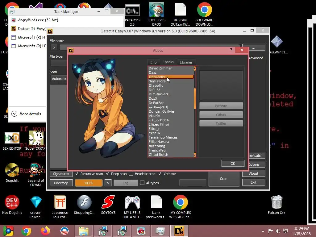Open the SOFTWARE DOWNLO... Chrome desktop shortcut

pyautogui.click(x=204, y=14)
